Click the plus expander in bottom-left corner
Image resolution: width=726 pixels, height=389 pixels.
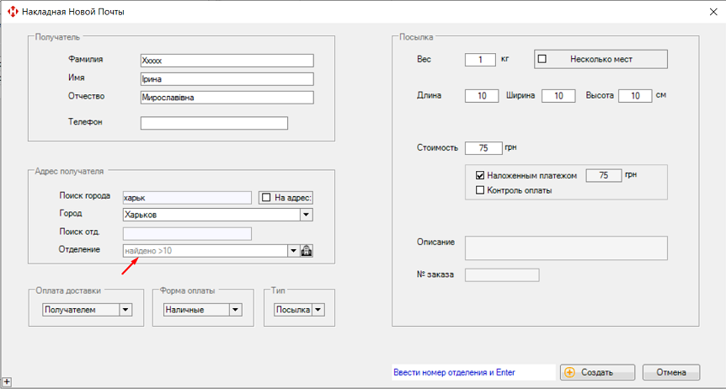click(x=6, y=382)
